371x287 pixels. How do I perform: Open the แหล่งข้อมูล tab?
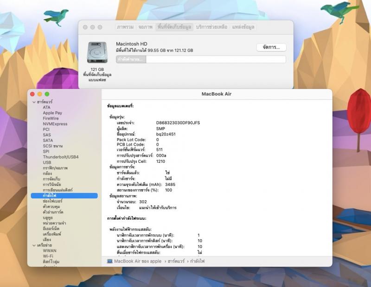pos(243,27)
